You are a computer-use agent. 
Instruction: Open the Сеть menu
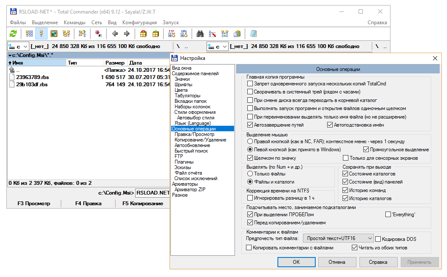coord(96,23)
